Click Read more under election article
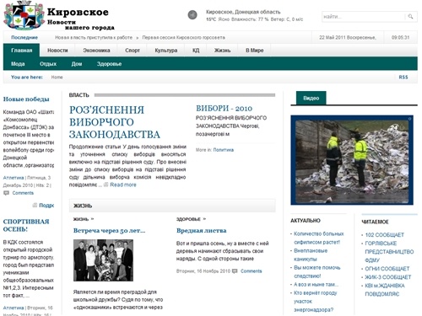The height and width of the screenshot is (316, 422). pos(123,185)
